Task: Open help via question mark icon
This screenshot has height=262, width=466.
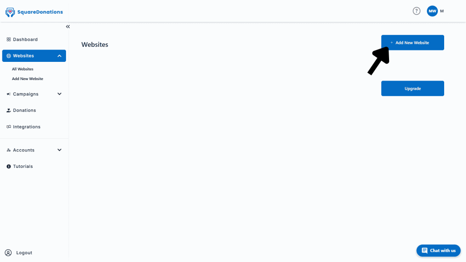Action: (416, 11)
